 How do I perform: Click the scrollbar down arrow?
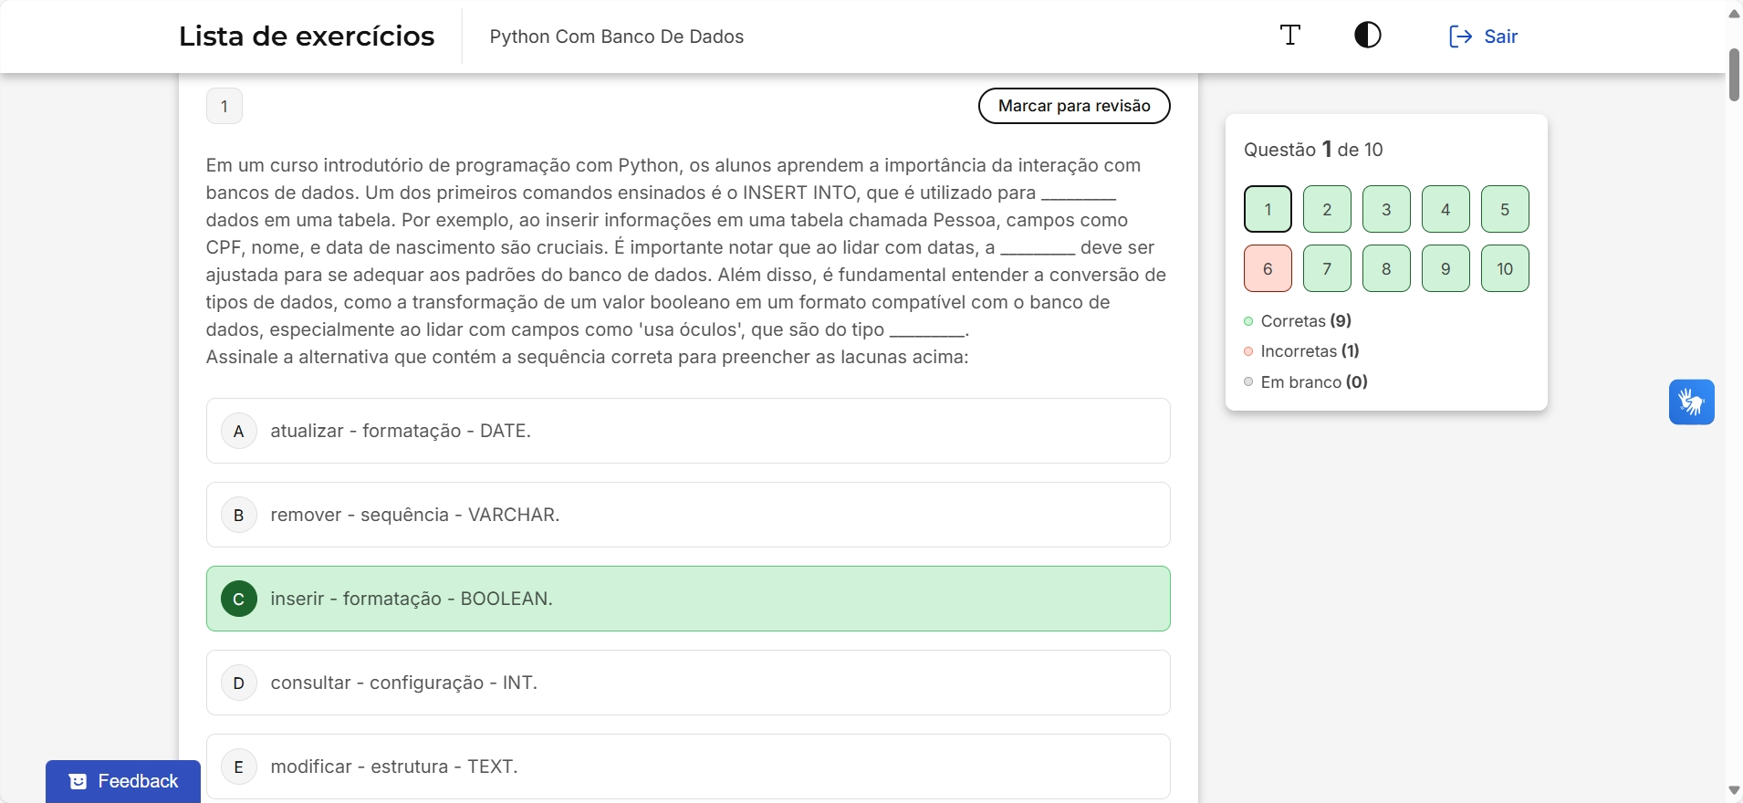click(x=1734, y=790)
